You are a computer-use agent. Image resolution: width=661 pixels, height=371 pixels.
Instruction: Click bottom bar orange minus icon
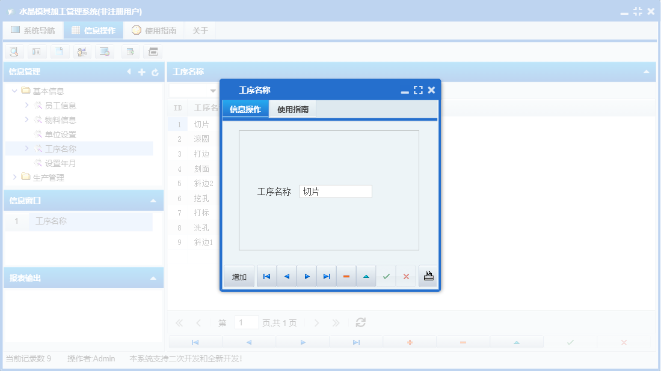pyautogui.click(x=463, y=342)
